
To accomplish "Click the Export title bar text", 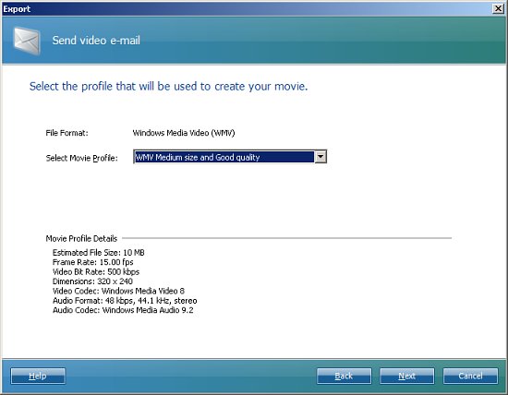I will coord(17,8).
